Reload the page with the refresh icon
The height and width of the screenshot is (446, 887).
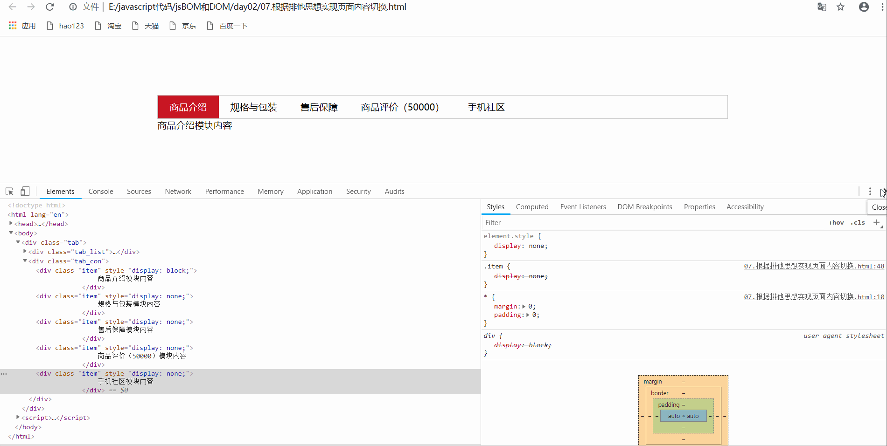click(x=50, y=7)
